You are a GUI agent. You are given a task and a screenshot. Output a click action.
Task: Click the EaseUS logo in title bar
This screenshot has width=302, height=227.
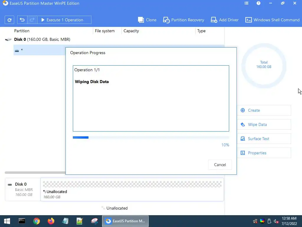point(5,3)
